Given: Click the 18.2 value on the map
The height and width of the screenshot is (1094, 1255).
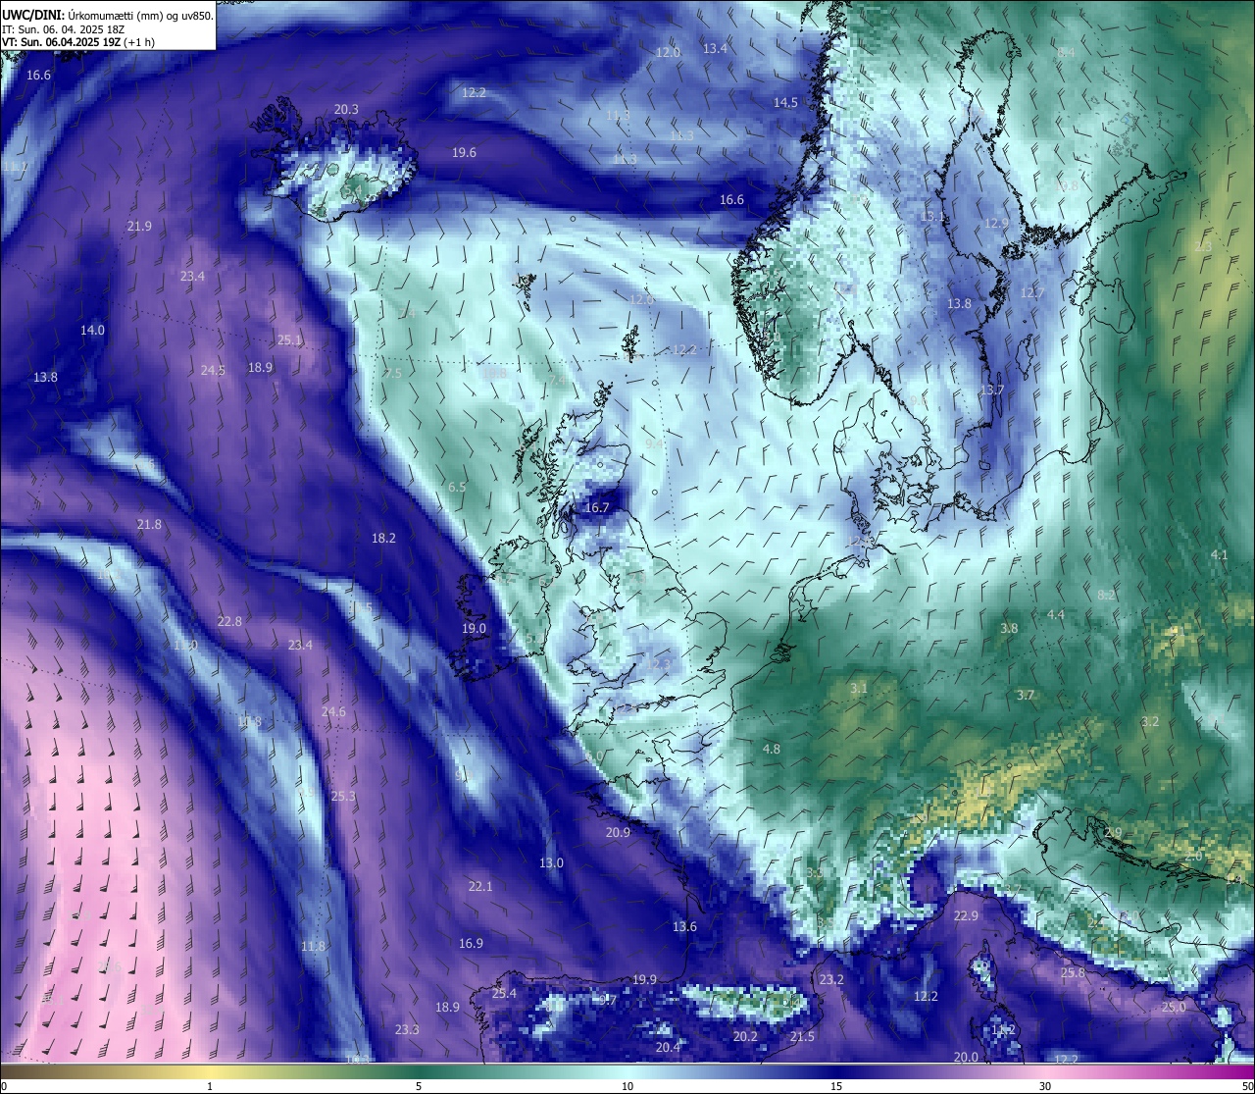Looking at the screenshot, I should (x=383, y=539).
